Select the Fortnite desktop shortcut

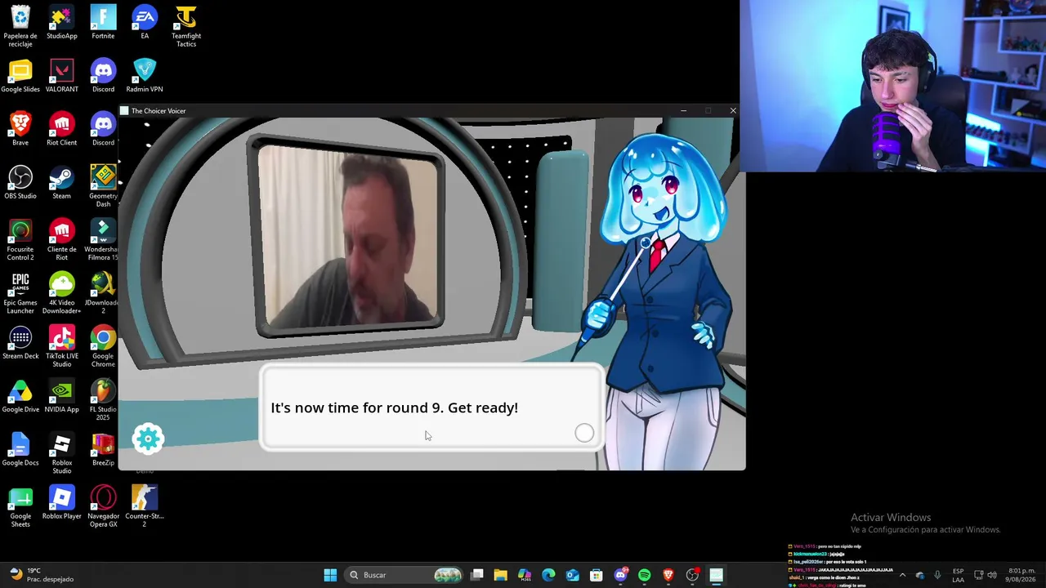(103, 23)
